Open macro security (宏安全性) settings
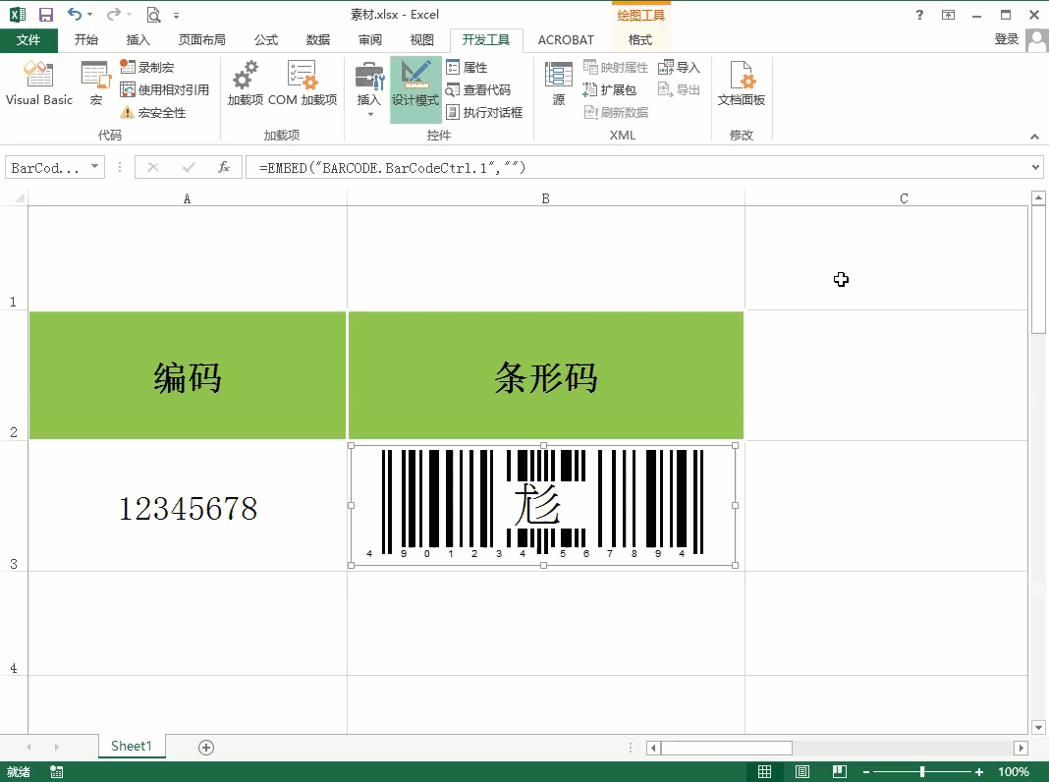1049x782 pixels. (x=153, y=112)
